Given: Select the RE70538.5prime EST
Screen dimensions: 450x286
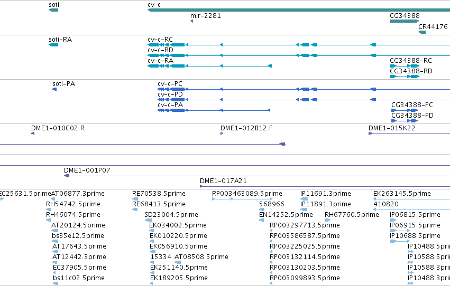Looking at the screenshot, I should [x=135, y=199].
